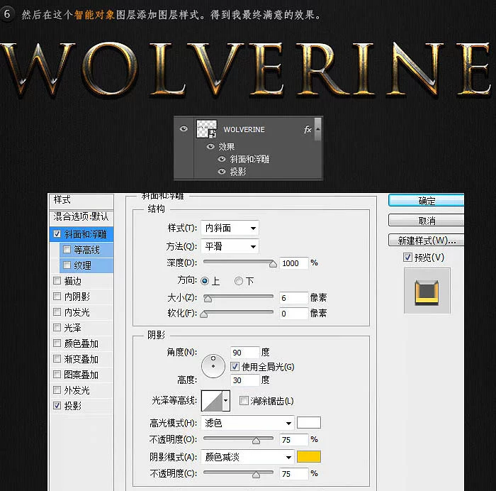Click the 角度 field showing 90
This screenshot has height=491, width=496.
click(245, 352)
